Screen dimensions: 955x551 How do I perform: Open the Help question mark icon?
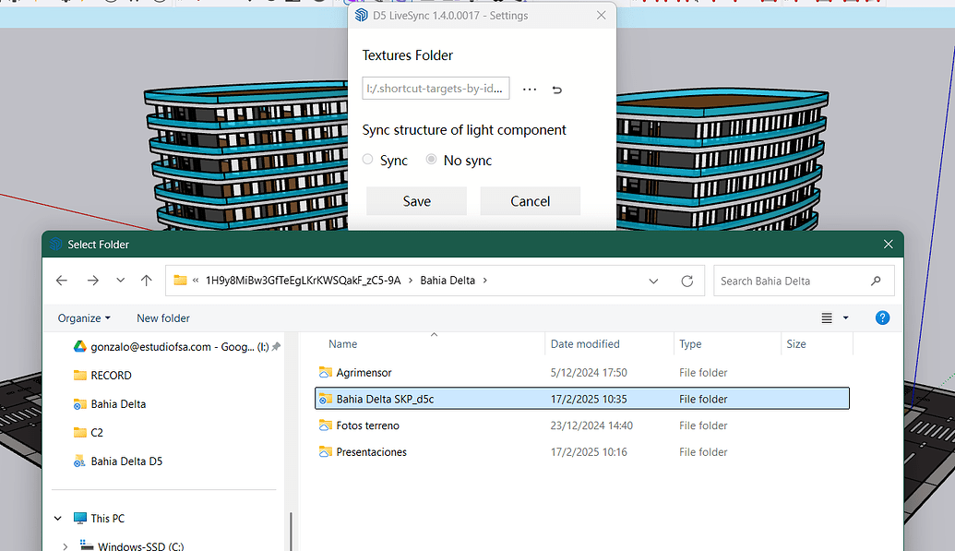[x=882, y=317]
